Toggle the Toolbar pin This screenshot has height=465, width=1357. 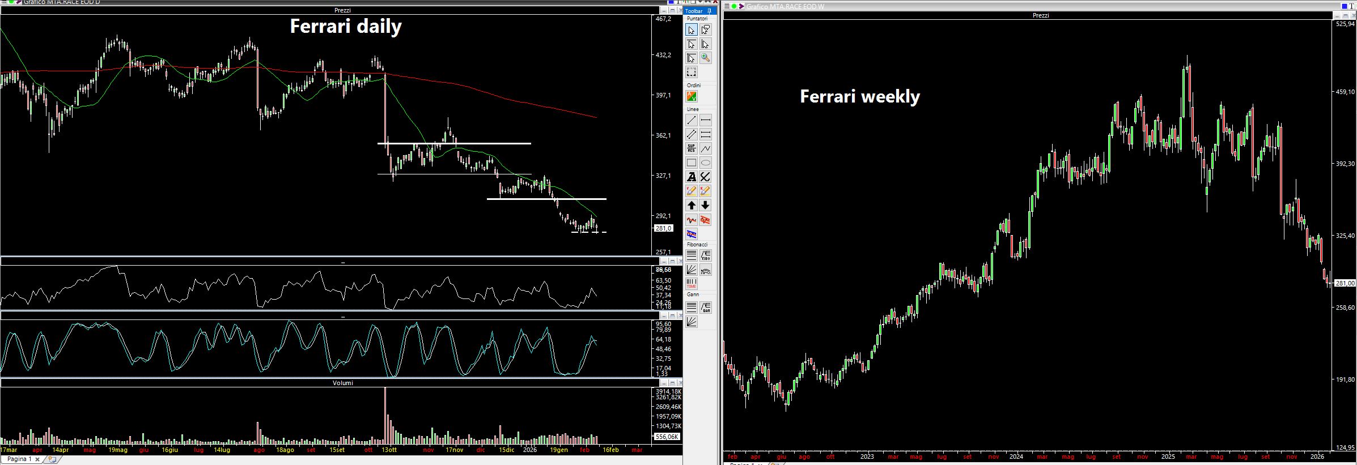pyautogui.click(x=709, y=11)
